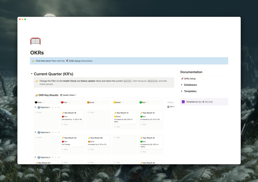Expand the Templates toggle
The height and width of the screenshot is (182, 258).
click(x=182, y=91)
